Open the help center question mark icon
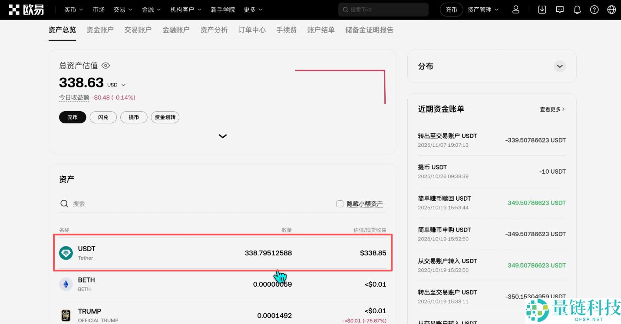Image resolution: width=621 pixels, height=324 pixels. tap(594, 9)
